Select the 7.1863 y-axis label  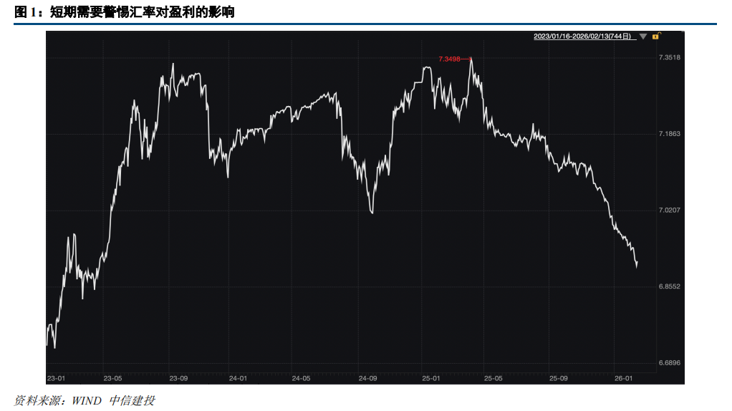tap(669, 134)
